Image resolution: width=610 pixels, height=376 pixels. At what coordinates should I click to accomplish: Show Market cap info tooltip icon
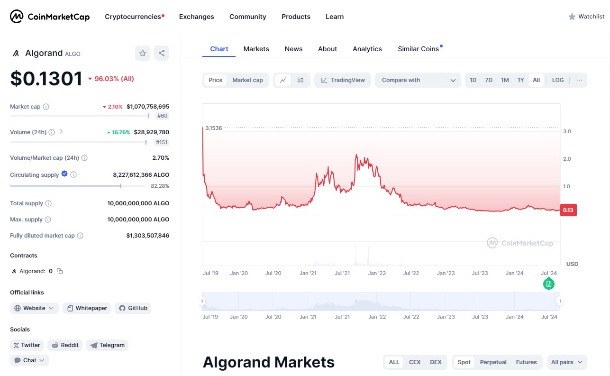point(46,107)
